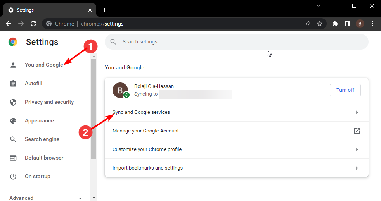Open Autofill settings section

(x=33, y=83)
